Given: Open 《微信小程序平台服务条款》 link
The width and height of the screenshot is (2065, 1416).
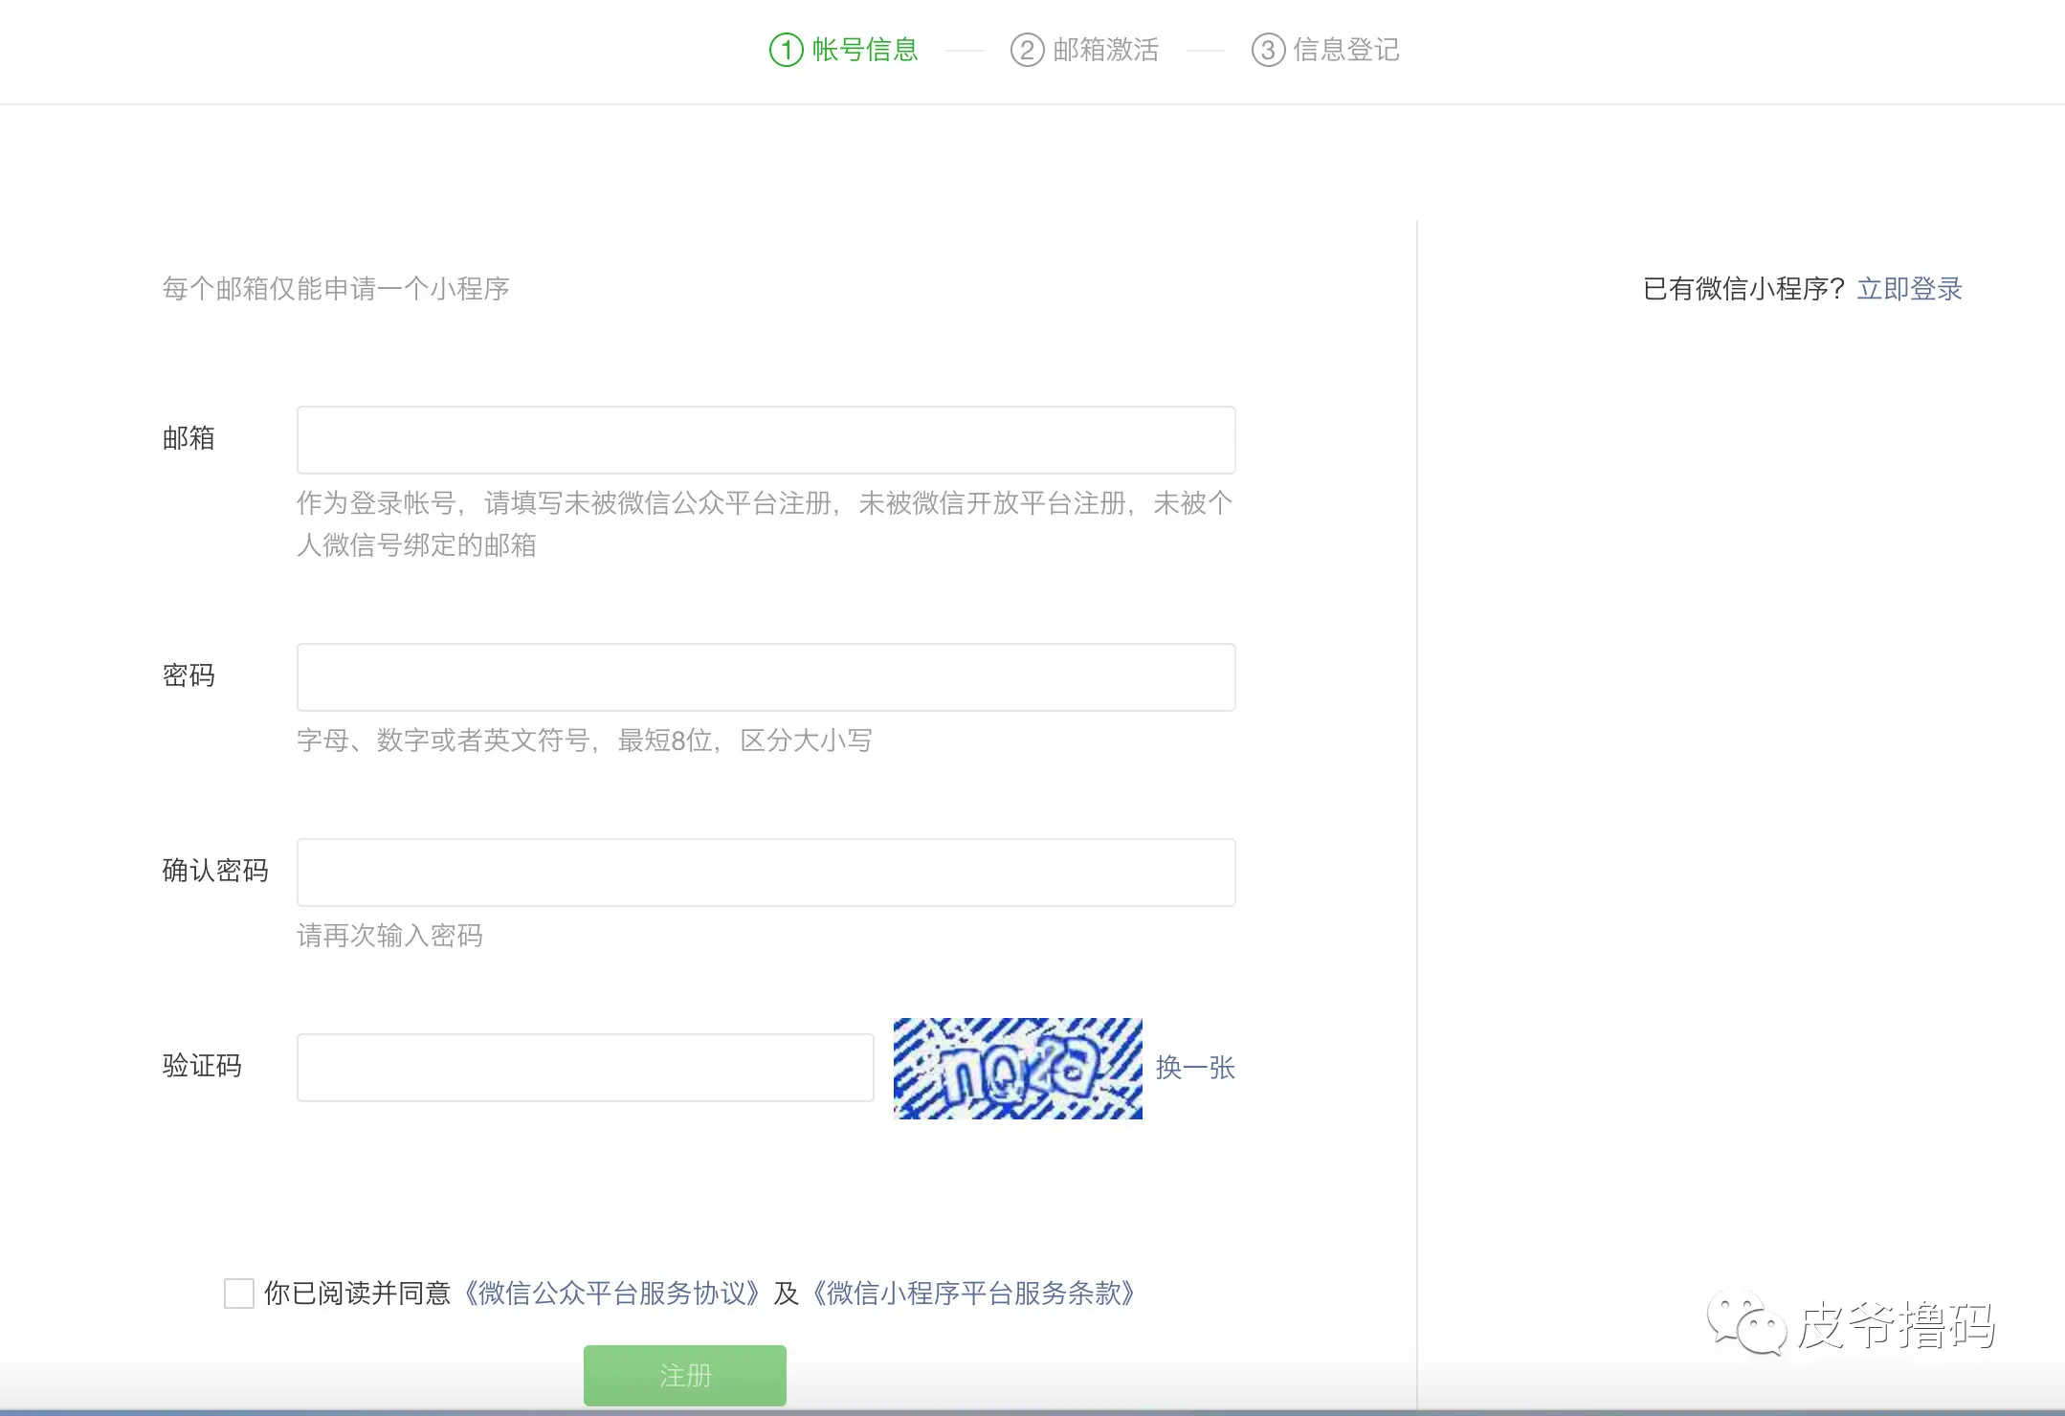Looking at the screenshot, I should (973, 1294).
